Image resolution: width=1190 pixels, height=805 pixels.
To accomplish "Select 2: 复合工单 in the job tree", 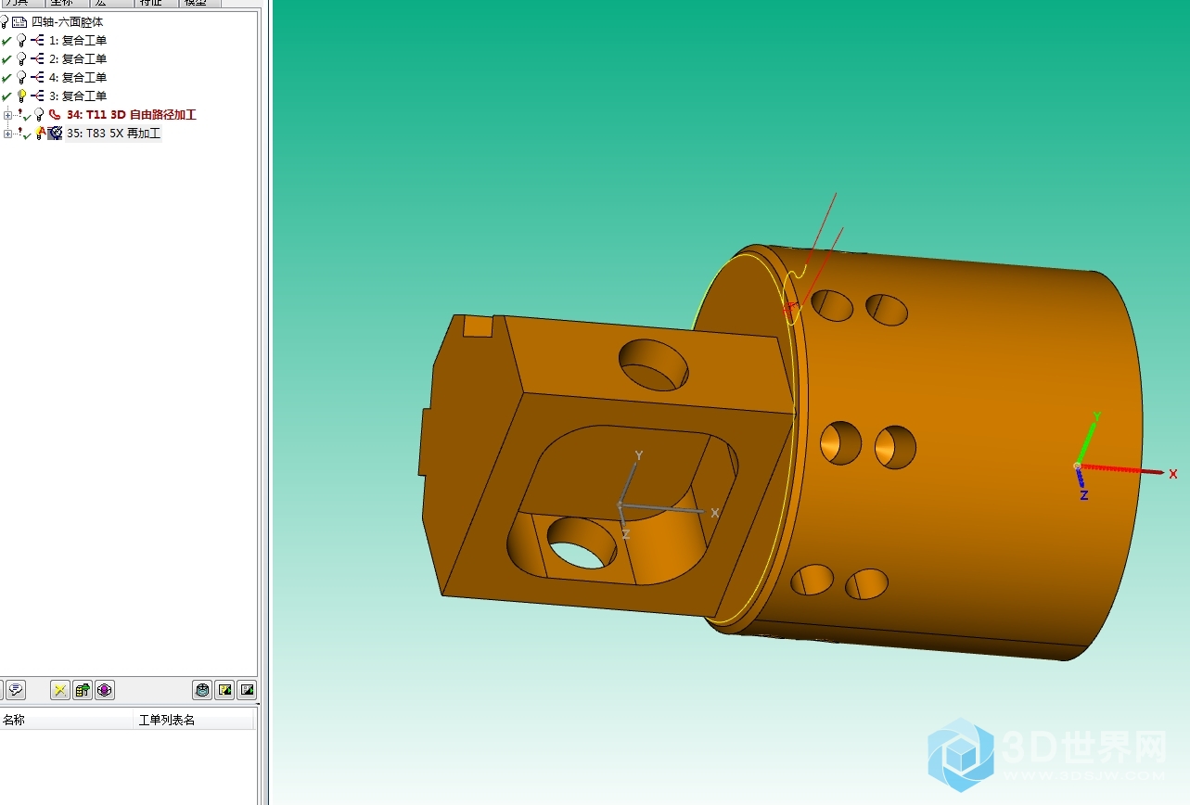I will (78, 58).
